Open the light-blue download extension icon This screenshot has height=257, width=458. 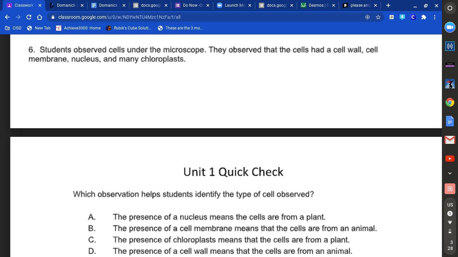click(x=402, y=17)
